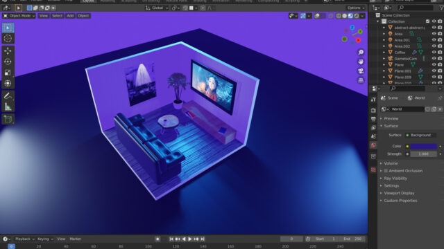Click the Background surface shader button
The height and width of the screenshot is (249, 444).
pyautogui.click(x=422, y=136)
